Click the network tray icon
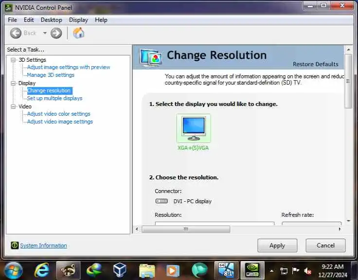Viewport: 358px width, 280px height. pyautogui.click(x=284, y=271)
